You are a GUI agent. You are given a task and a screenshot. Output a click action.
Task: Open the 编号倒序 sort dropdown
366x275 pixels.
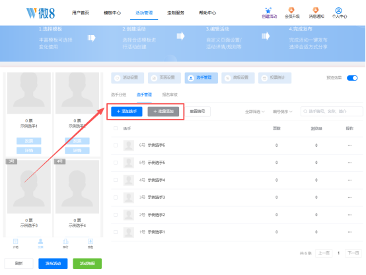[x=283, y=112]
